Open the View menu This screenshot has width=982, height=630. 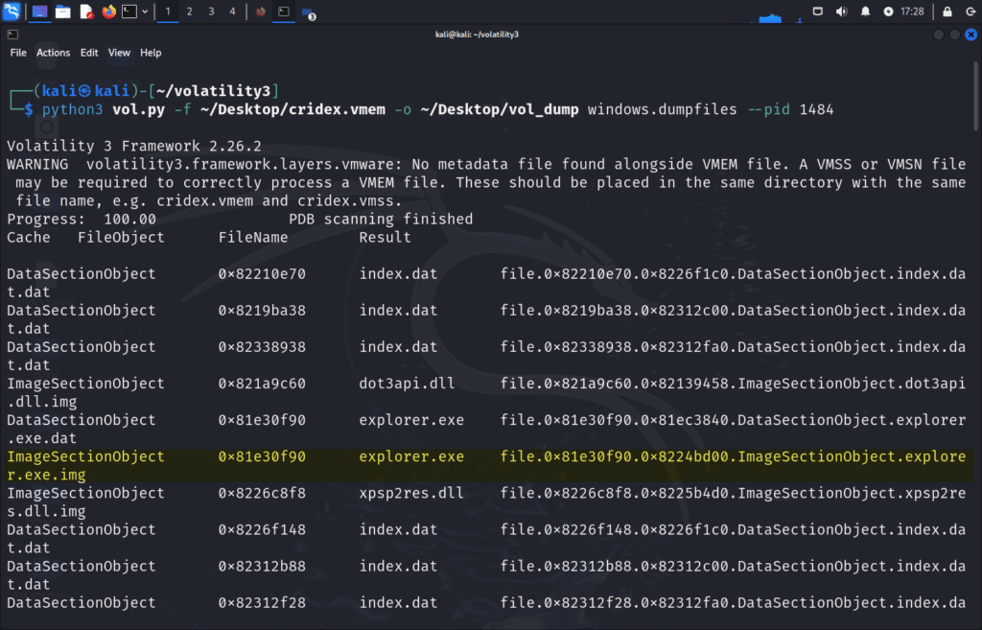[119, 53]
